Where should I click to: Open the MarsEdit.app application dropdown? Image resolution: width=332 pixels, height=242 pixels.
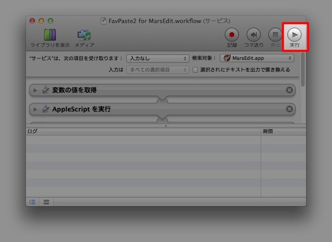click(257, 58)
